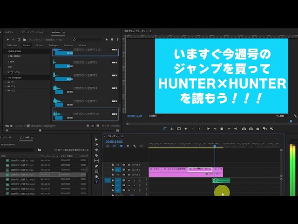The width and height of the screenshot is (298, 224).
Task: Click Export Frame camera icon
Action: [x=257, y=129]
